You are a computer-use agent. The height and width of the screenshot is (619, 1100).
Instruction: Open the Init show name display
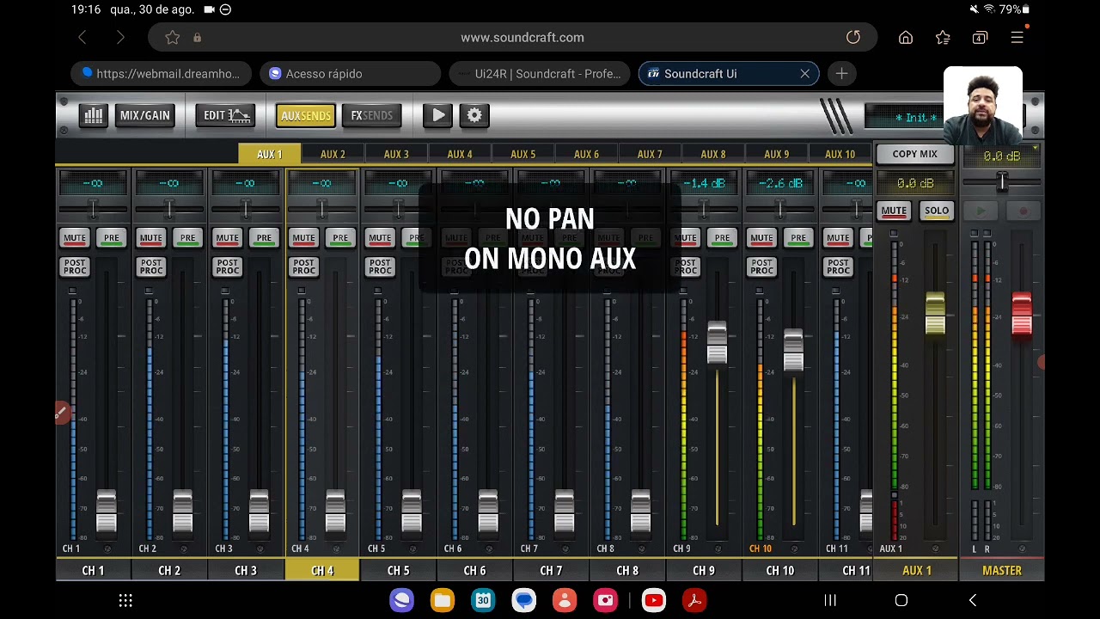click(915, 118)
